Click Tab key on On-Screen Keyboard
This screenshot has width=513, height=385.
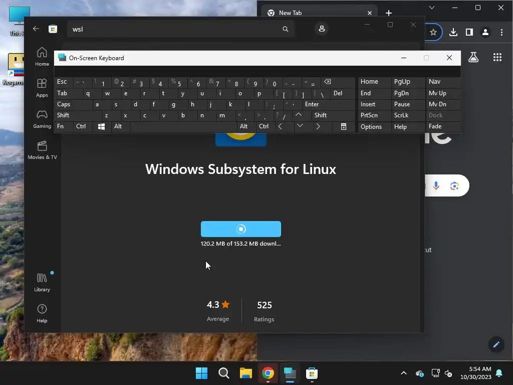click(69, 93)
